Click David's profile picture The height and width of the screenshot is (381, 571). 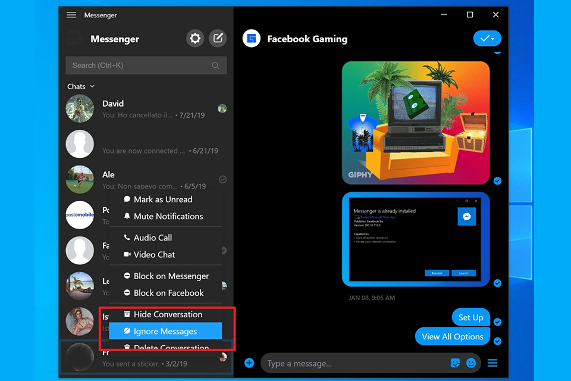[80, 109]
